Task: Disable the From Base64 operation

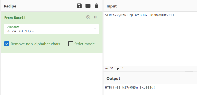Action: 88,17
